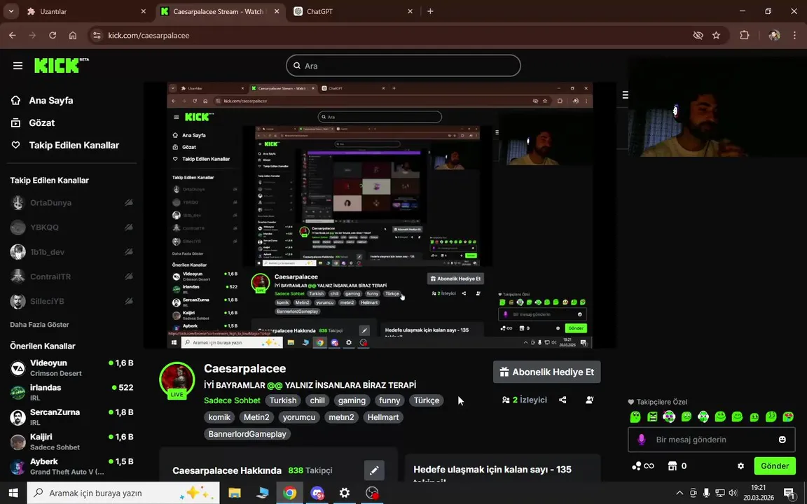Select the Turkish tag
The image size is (807, 504).
point(283,400)
